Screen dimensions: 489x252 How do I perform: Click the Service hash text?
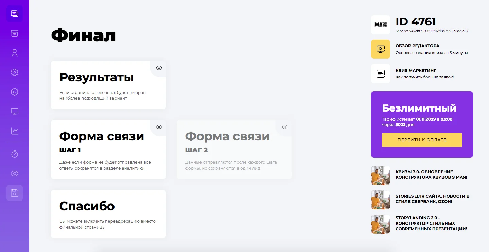pyautogui.click(x=432, y=31)
